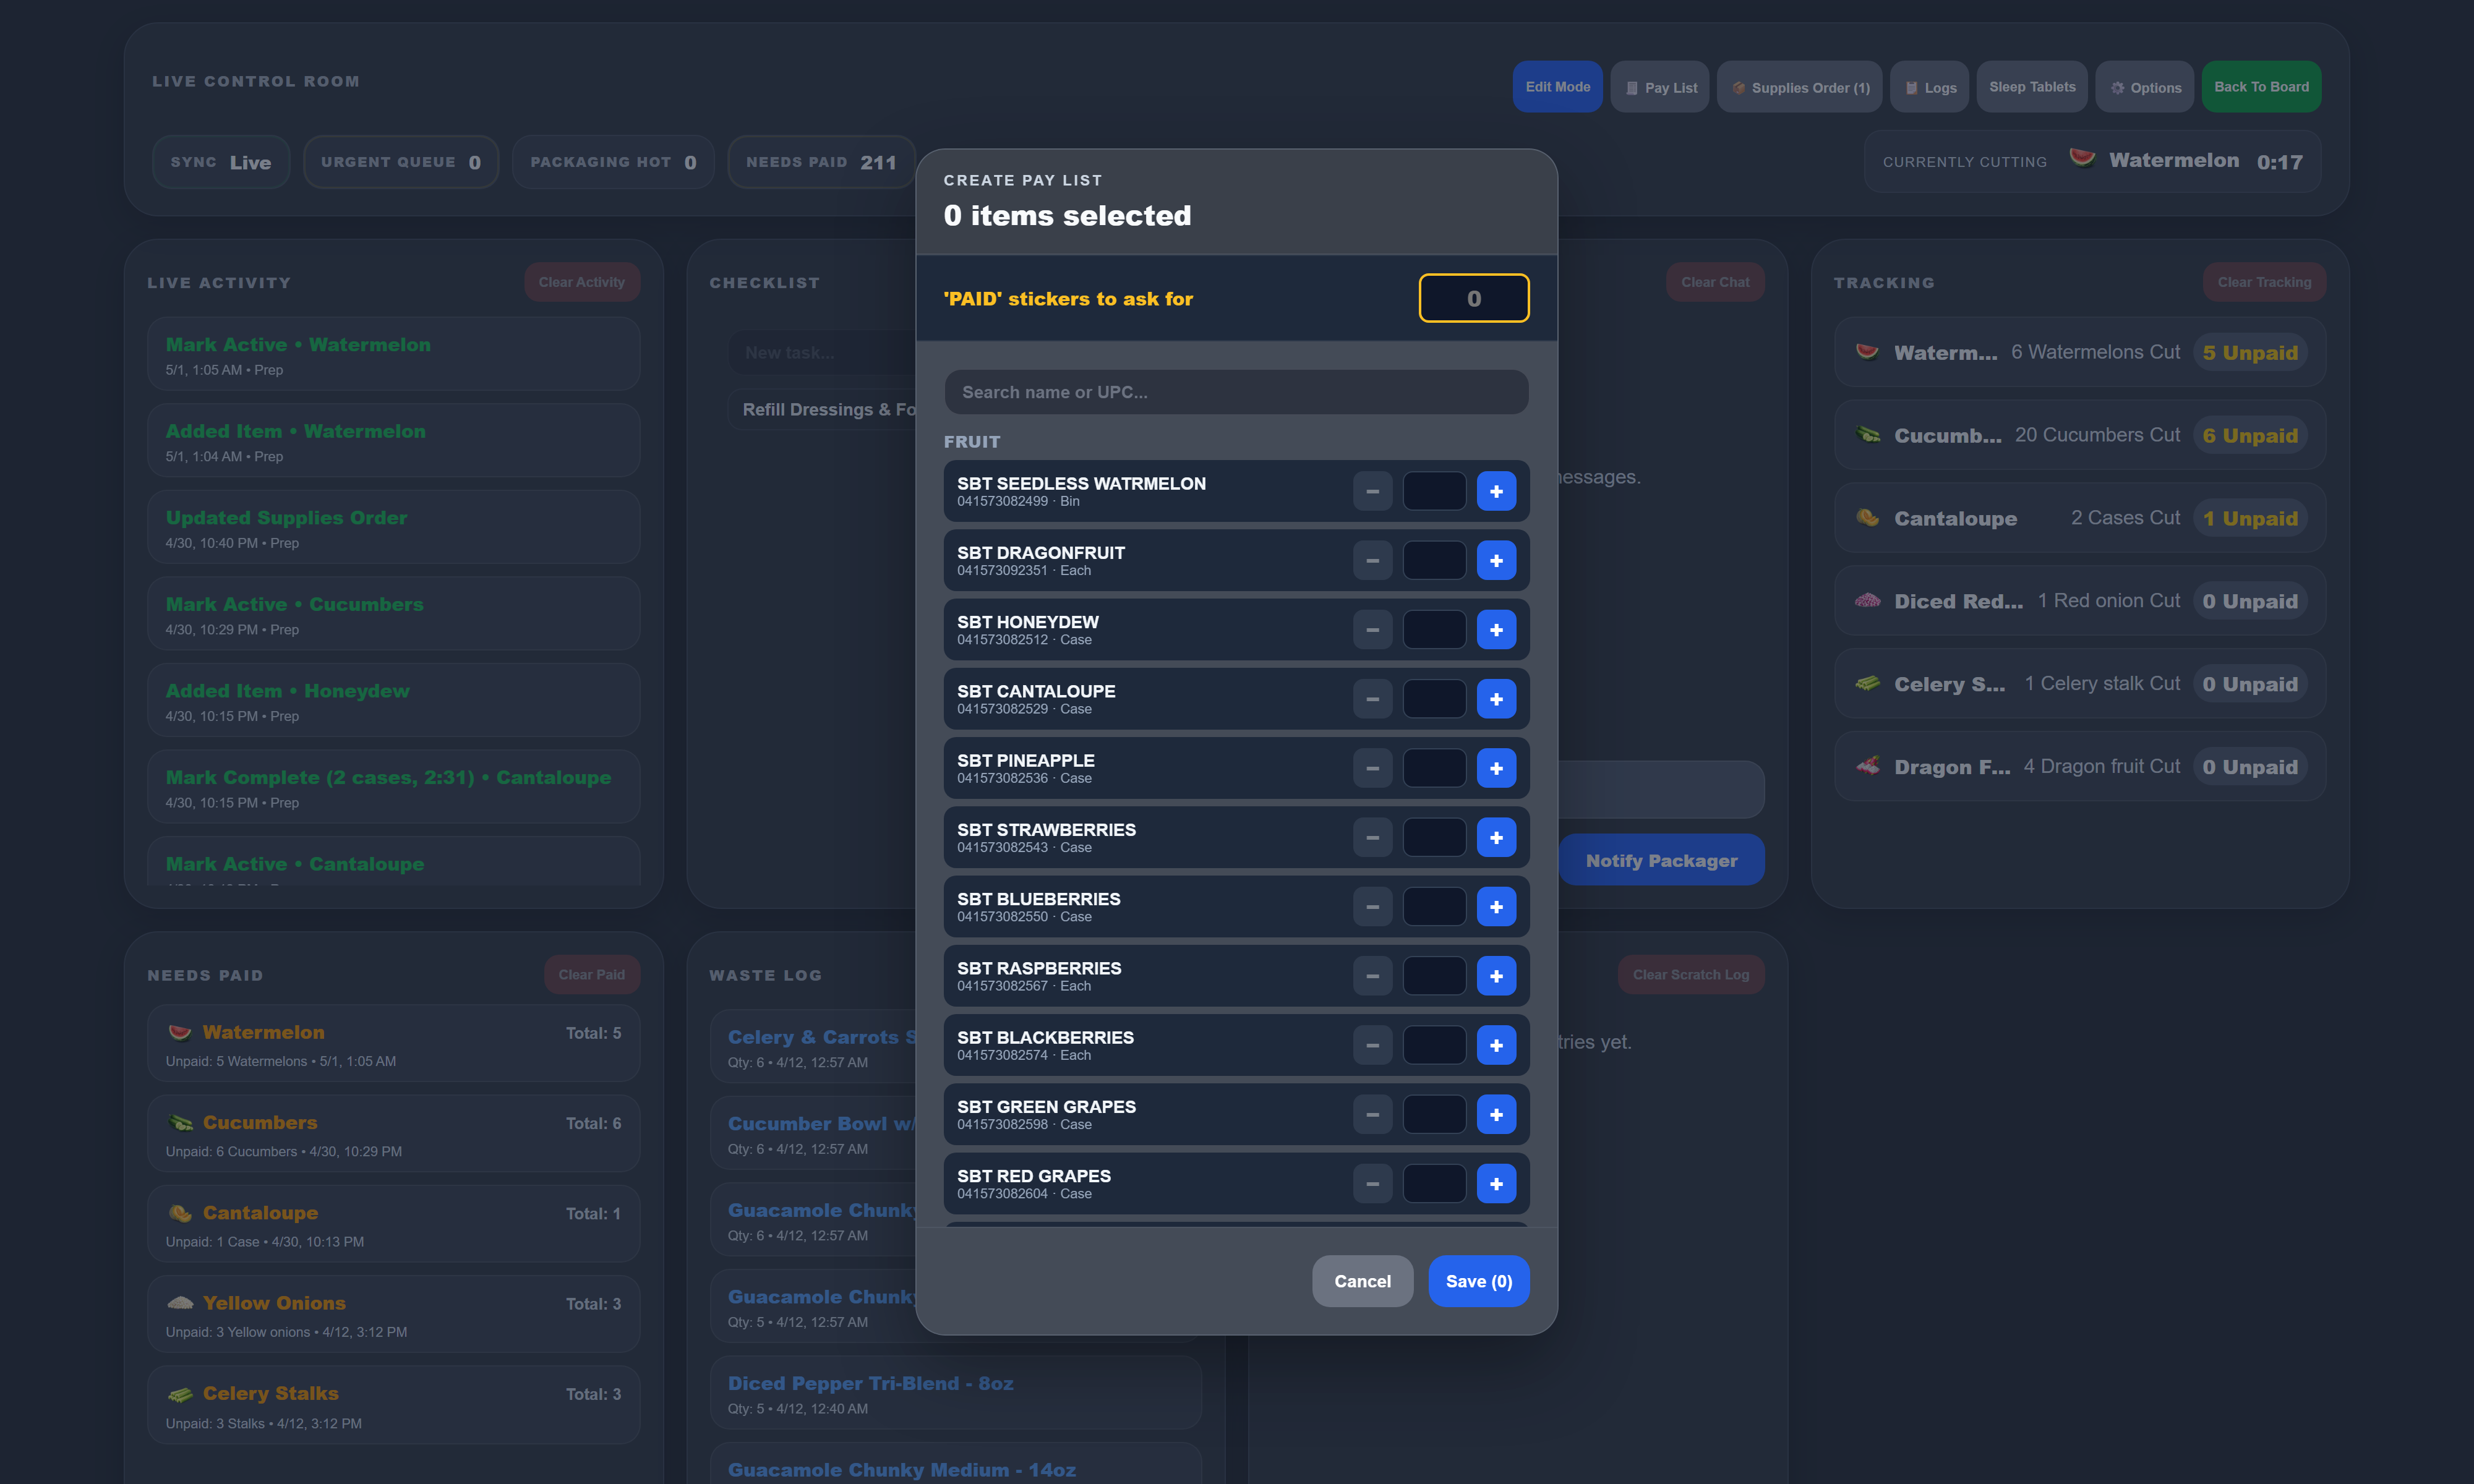The height and width of the screenshot is (1484, 2474).
Task: Decrement SBT Blackberries quantity
Action: tap(1372, 1045)
